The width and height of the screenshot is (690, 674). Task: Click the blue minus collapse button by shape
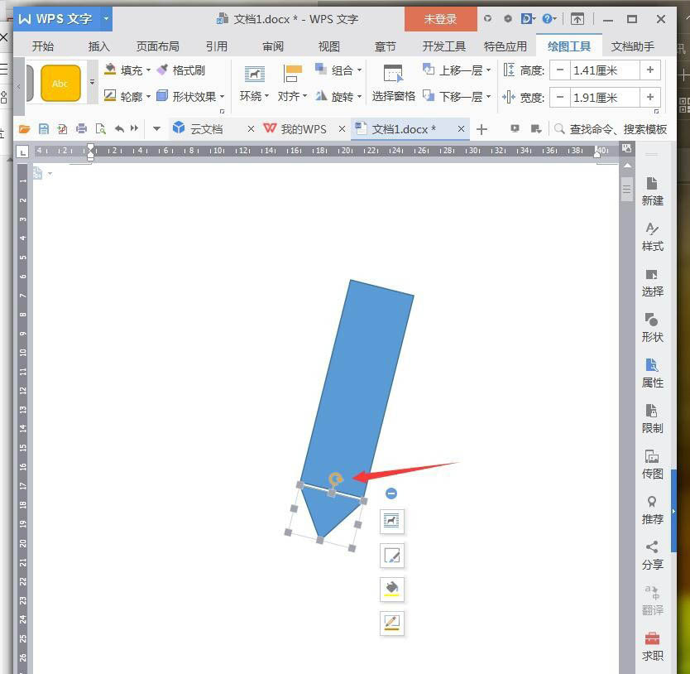coord(391,493)
